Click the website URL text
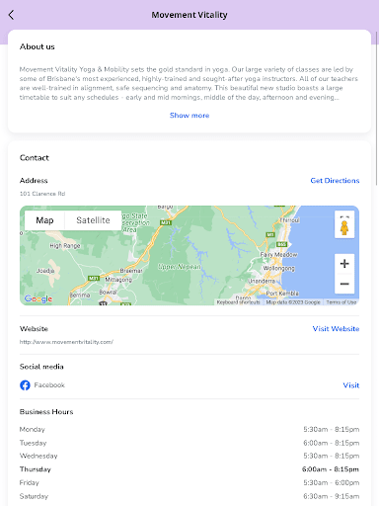The width and height of the screenshot is (379, 506). pyautogui.click(x=66, y=342)
